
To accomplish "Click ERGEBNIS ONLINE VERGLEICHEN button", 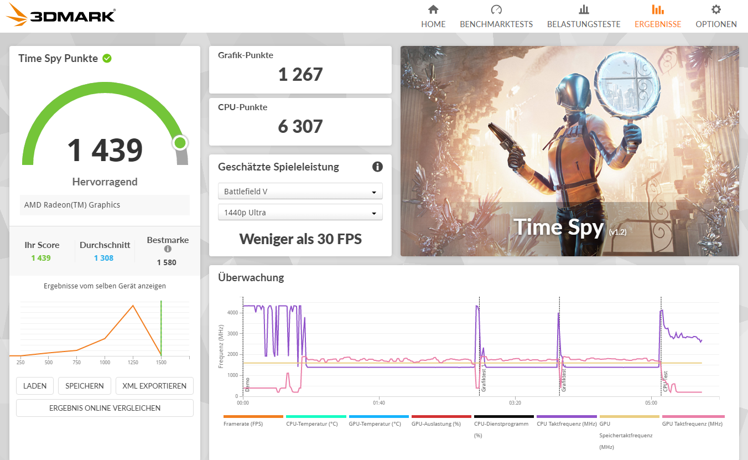I will pos(105,408).
